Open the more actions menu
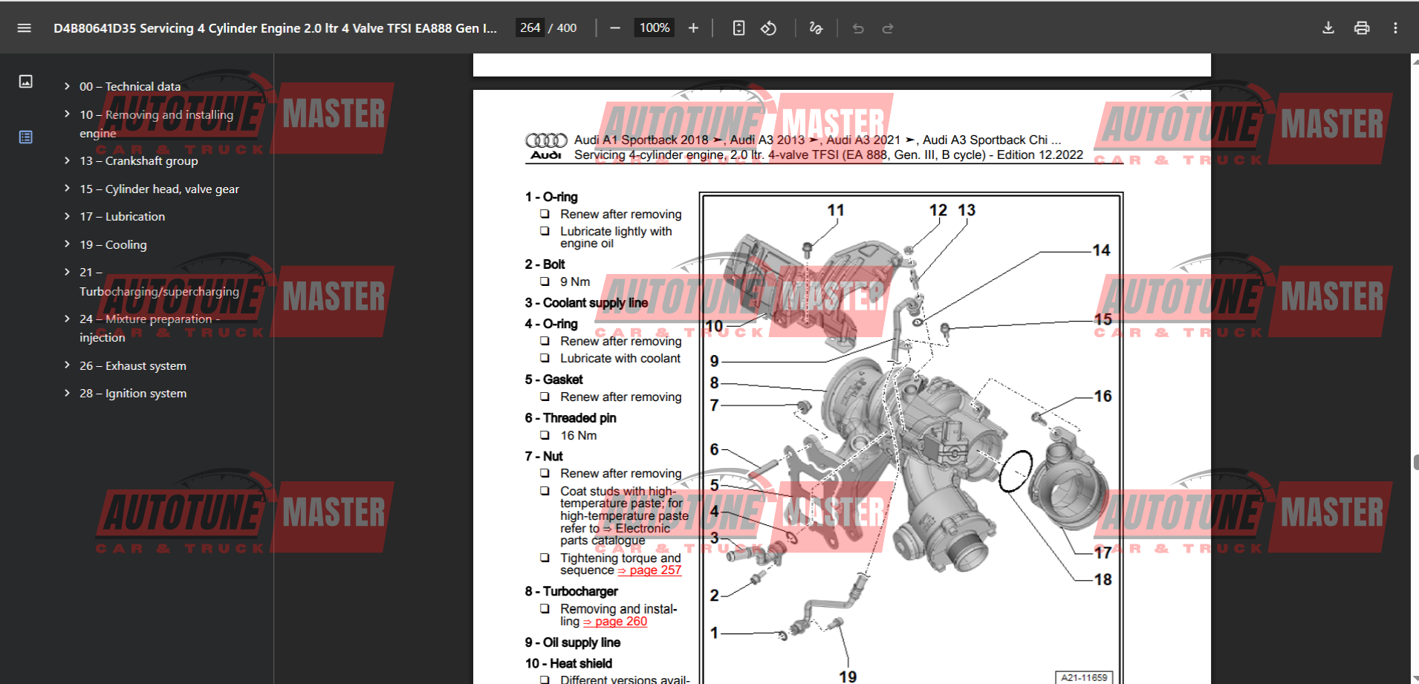Image resolution: width=1419 pixels, height=684 pixels. click(1395, 28)
